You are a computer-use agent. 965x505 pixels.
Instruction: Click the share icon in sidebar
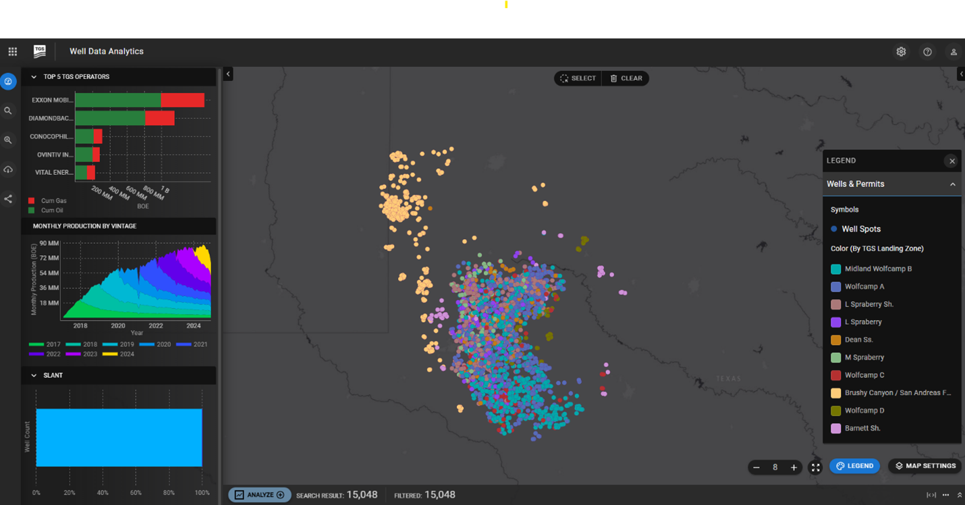click(x=8, y=199)
